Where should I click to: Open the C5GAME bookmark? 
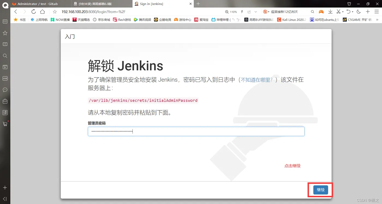click(x=357, y=20)
